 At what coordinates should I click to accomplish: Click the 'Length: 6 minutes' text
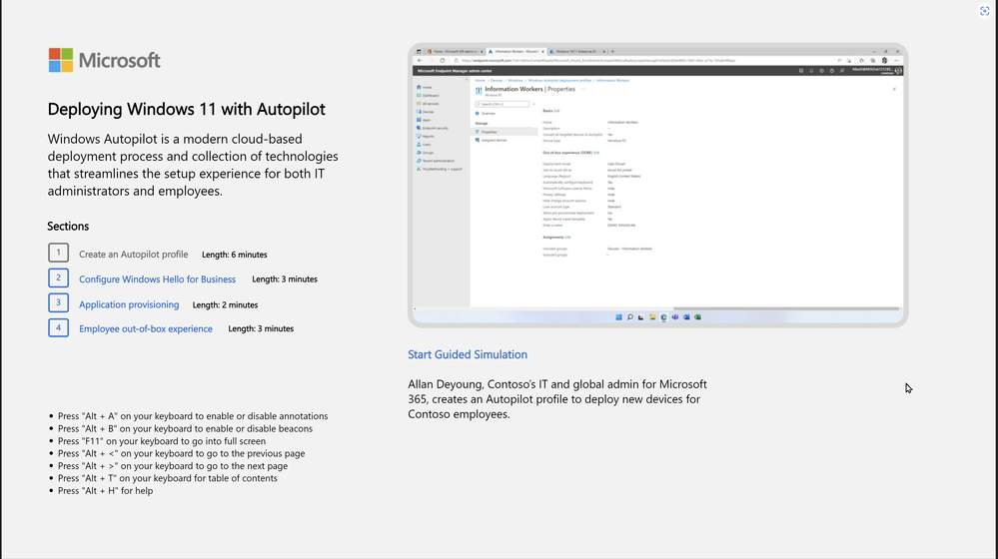(234, 255)
